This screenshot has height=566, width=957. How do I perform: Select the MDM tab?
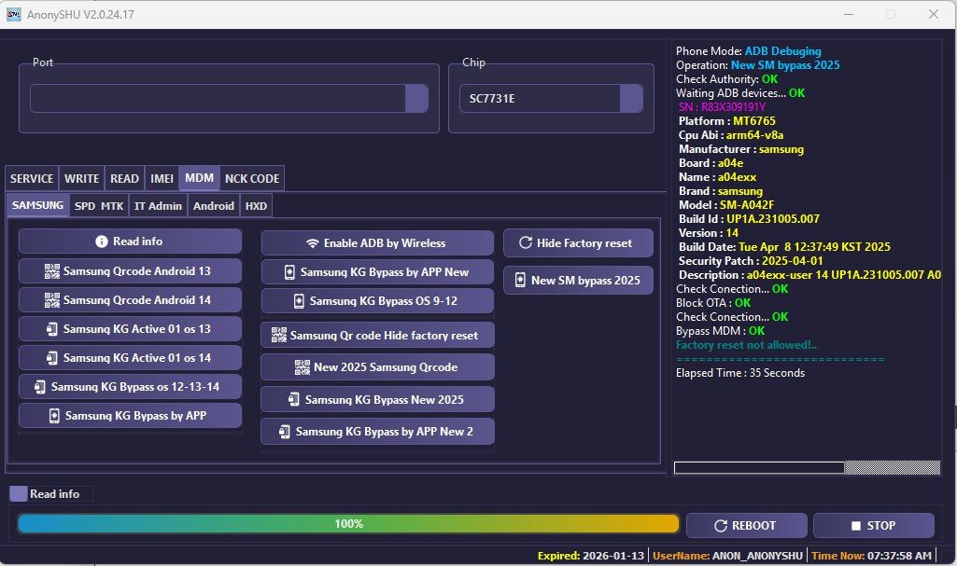point(200,178)
